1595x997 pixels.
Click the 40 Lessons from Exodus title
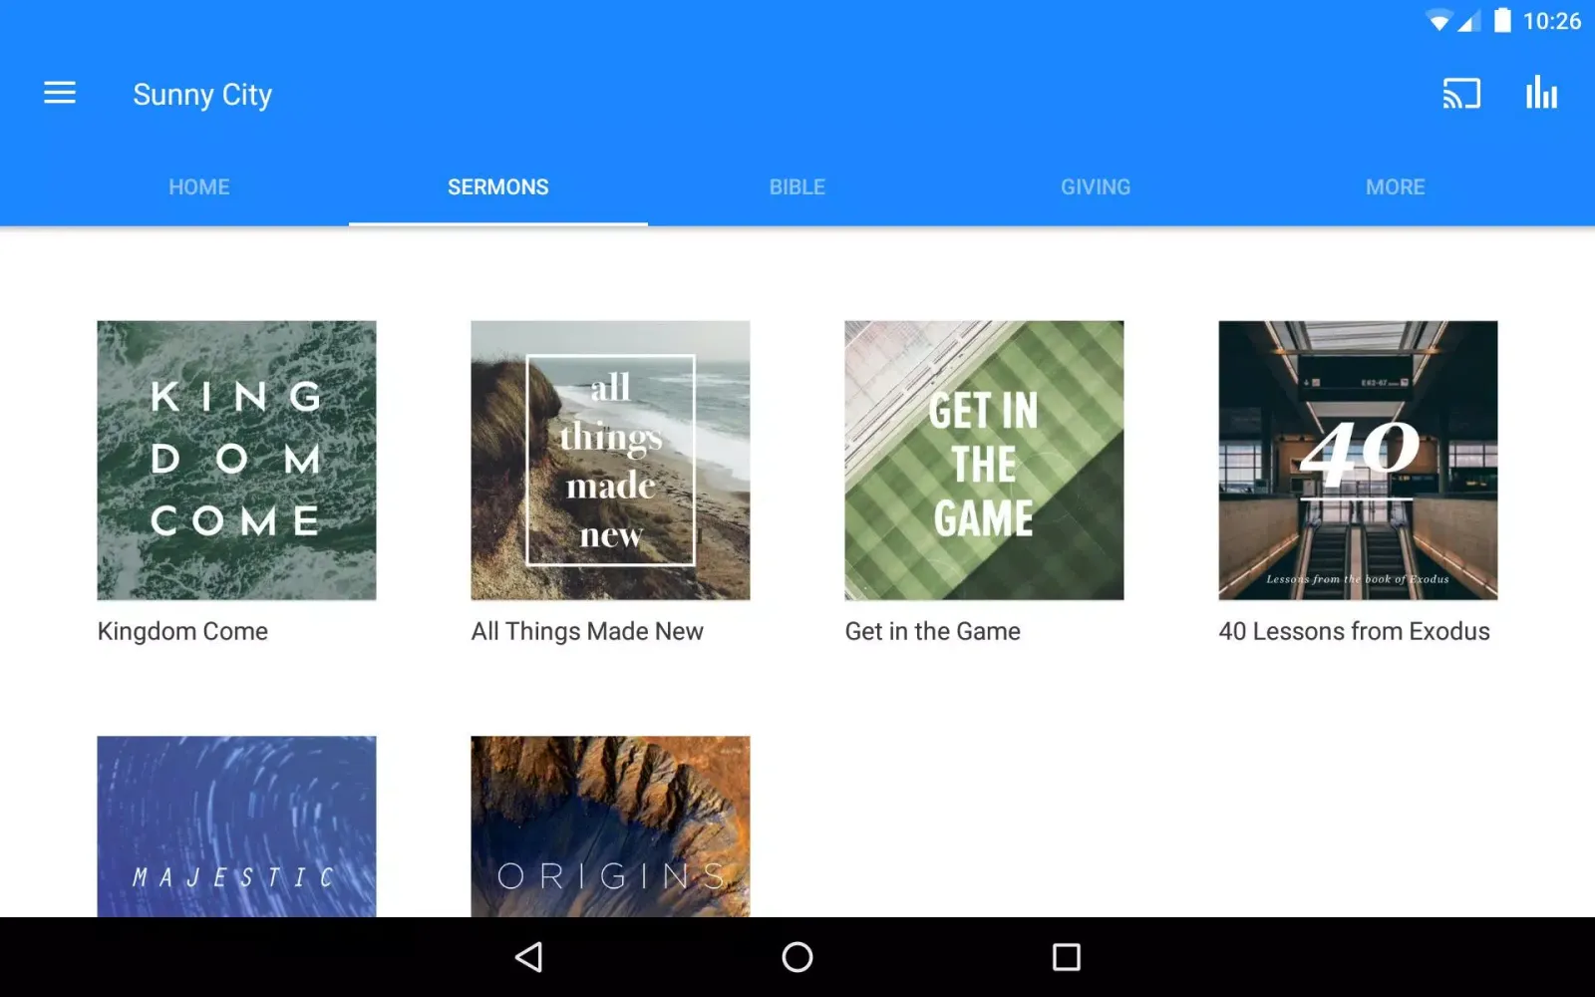coord(1354,631)
